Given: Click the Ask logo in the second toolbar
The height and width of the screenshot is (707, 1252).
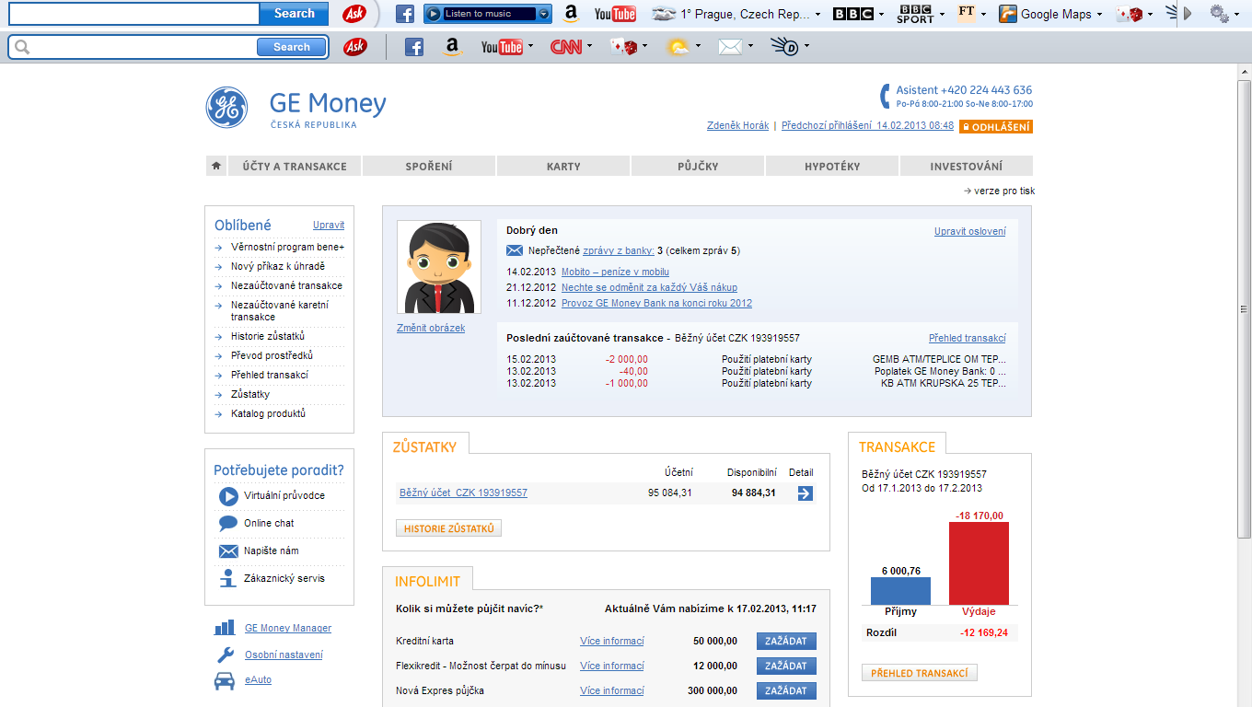Looking at the screenshot, I should click(x=354, y=47).
